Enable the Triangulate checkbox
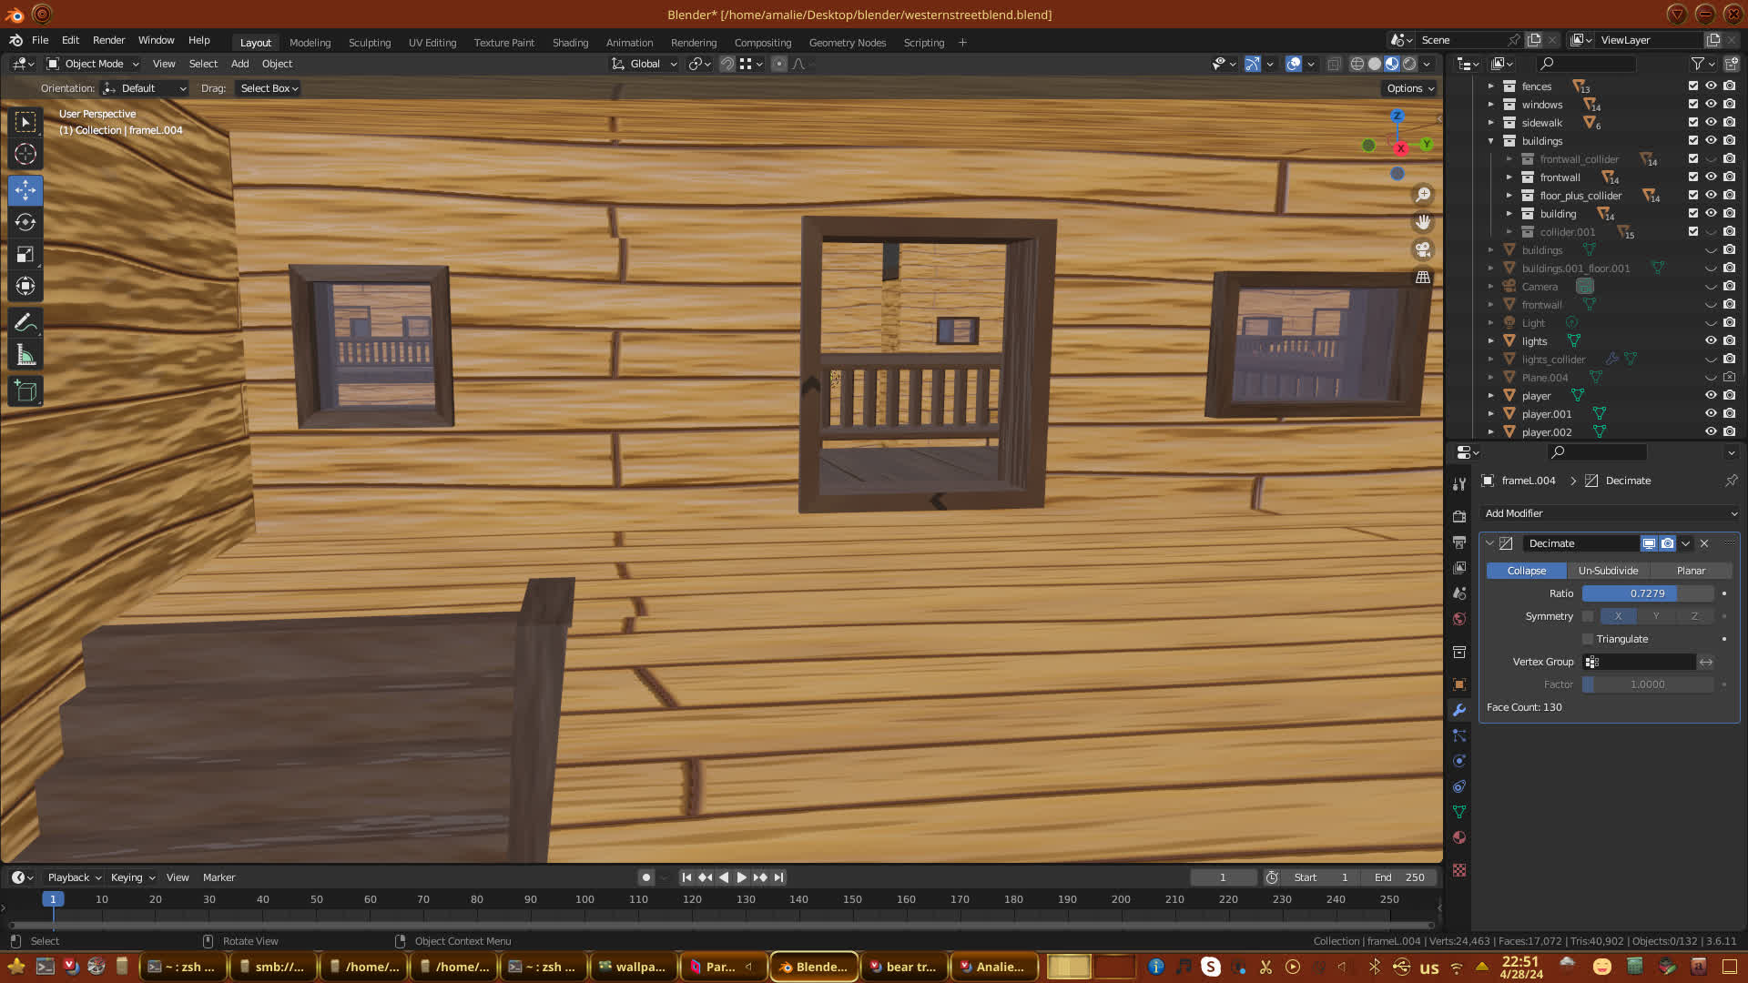The width and height of the screenshot is (1748, 983). click(1588, 639)
